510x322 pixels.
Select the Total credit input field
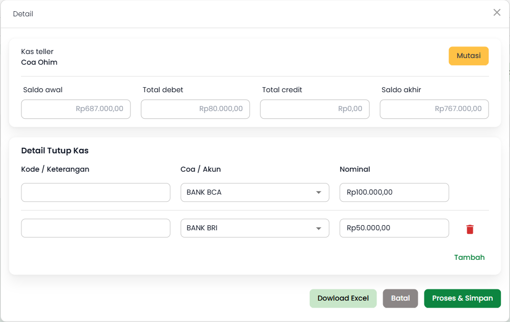(x=314, y=109)
